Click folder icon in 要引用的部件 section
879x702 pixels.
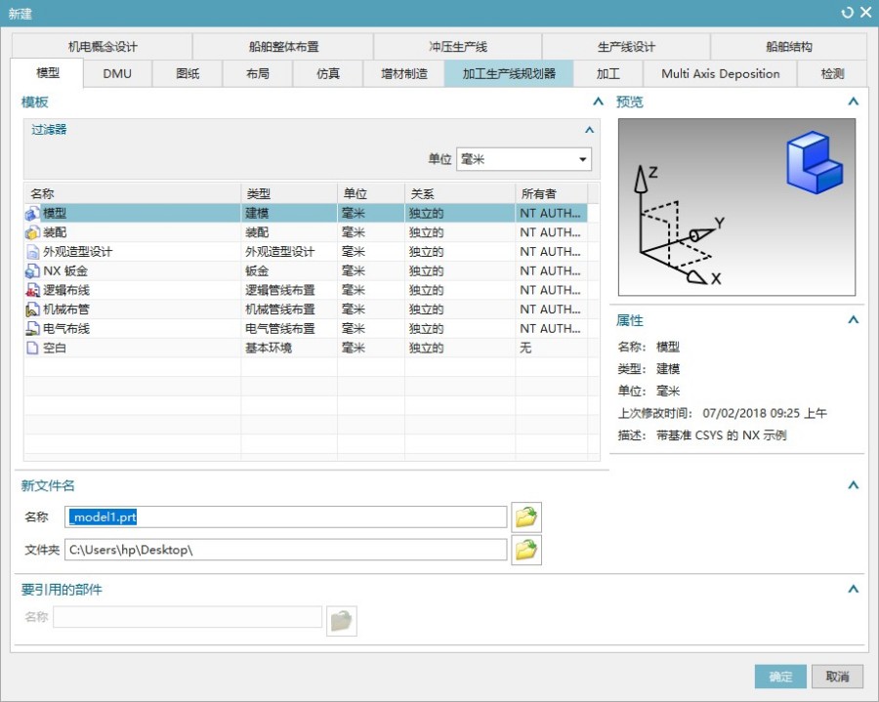(342, 620)
